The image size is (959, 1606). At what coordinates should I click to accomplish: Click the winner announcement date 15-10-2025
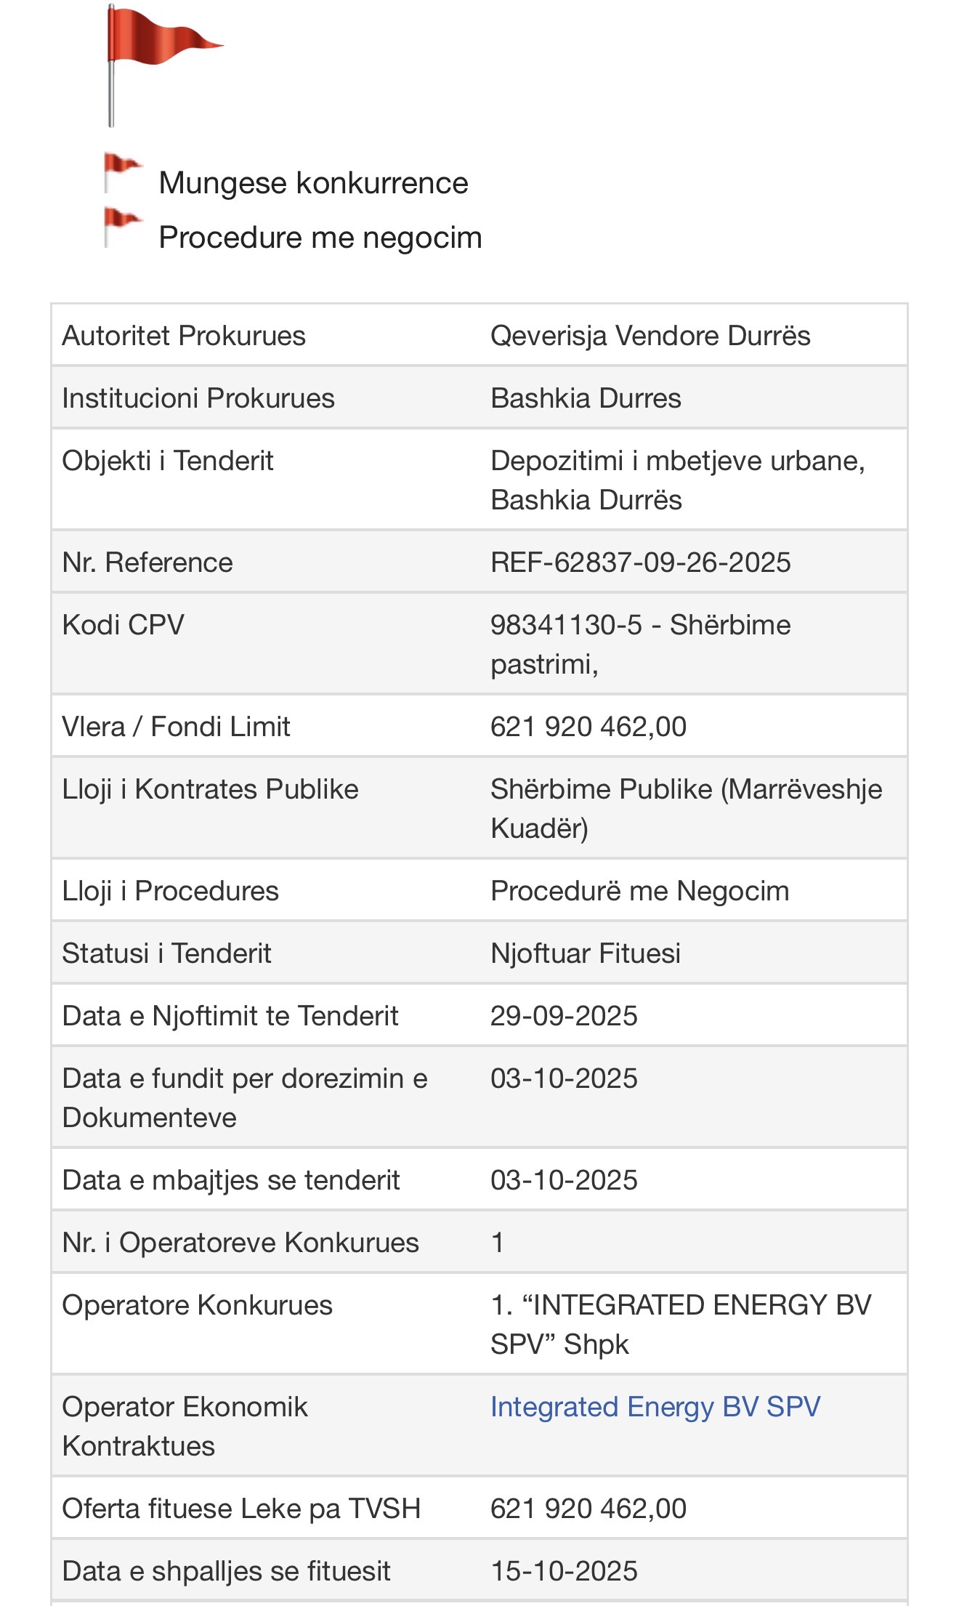pyautogui.click(x=564, y=1571)
